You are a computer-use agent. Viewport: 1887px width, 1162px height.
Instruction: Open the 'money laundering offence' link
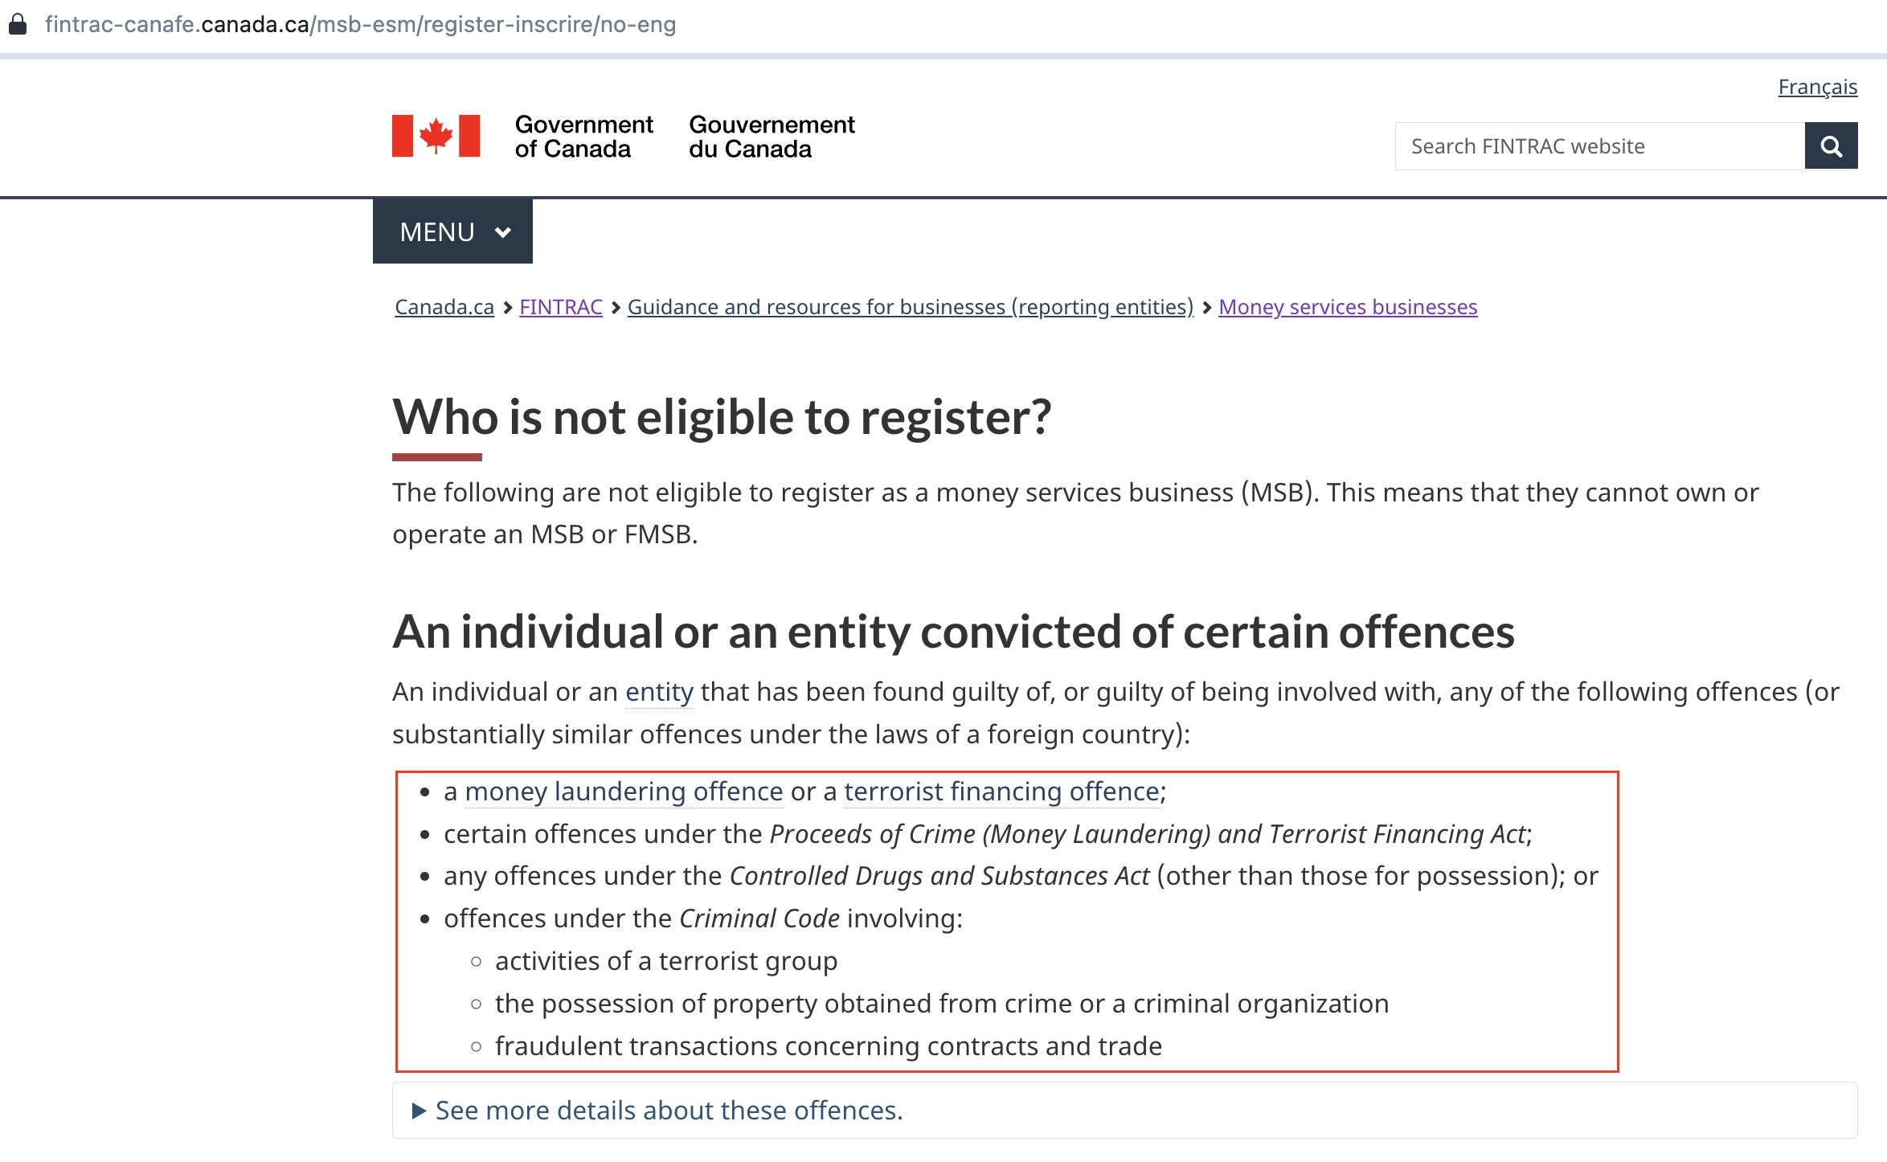[x=624, y=792]
